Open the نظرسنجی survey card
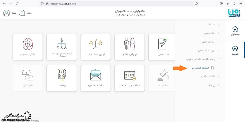 pos(28,78)
